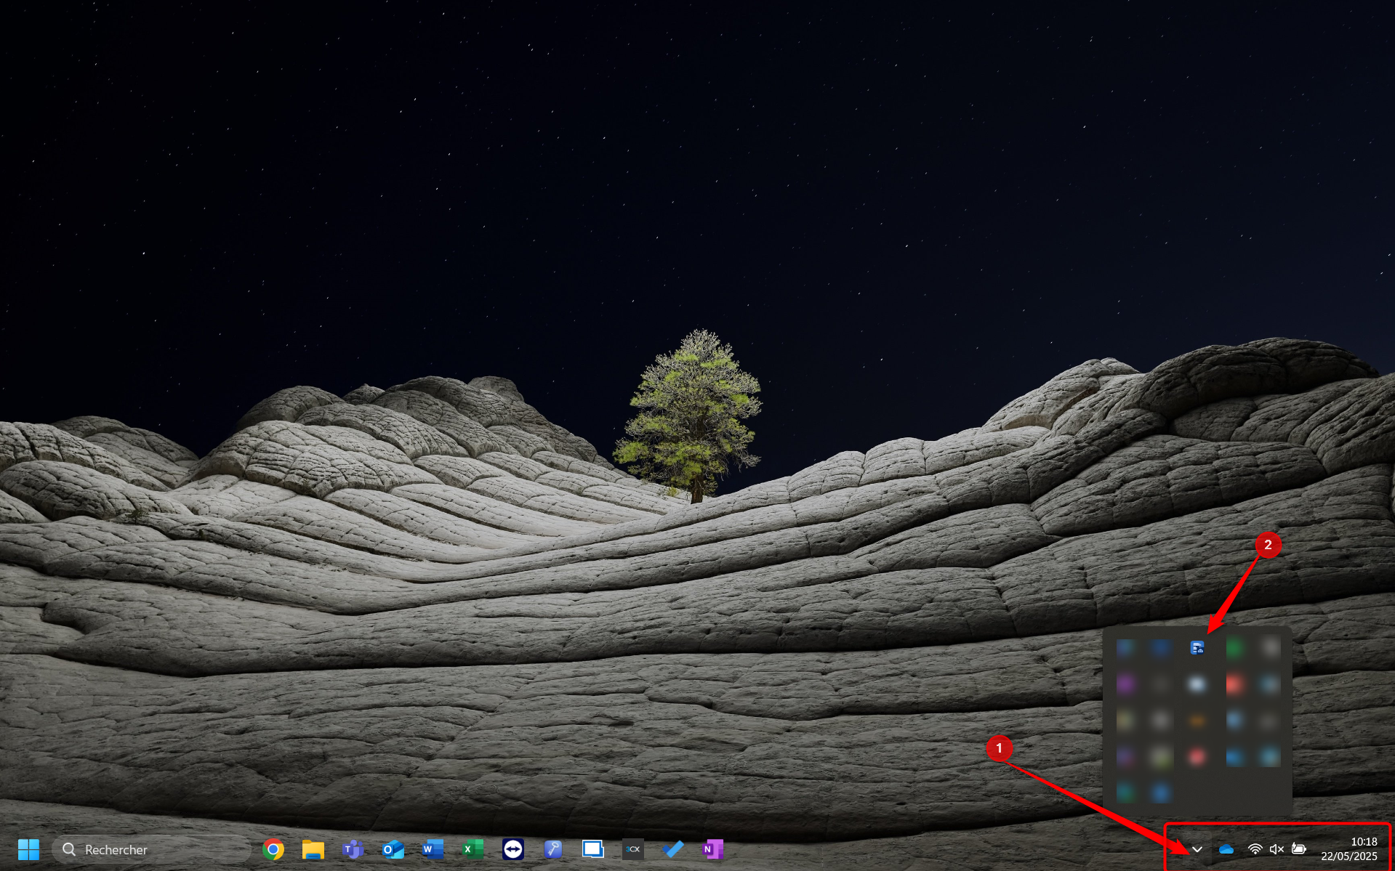Click the Rechercher search box
Image resolution: width=1395 pixels, height=871 pixels.
click(x=151, y=849)
